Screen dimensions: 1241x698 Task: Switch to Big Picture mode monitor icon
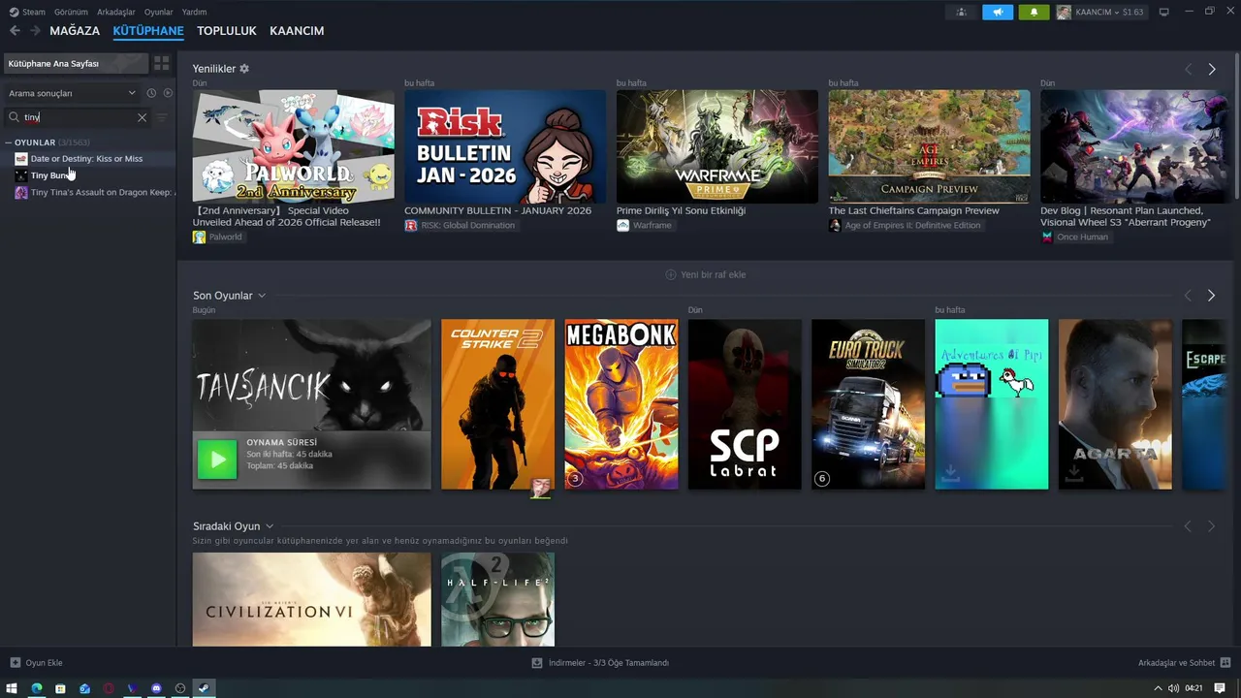click(x=1164, y=12)
